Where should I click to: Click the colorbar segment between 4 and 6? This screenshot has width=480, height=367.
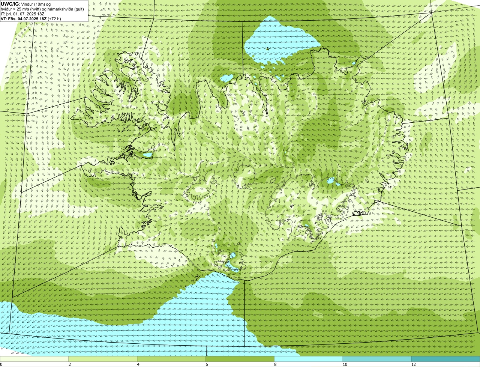tap(172, 359)
